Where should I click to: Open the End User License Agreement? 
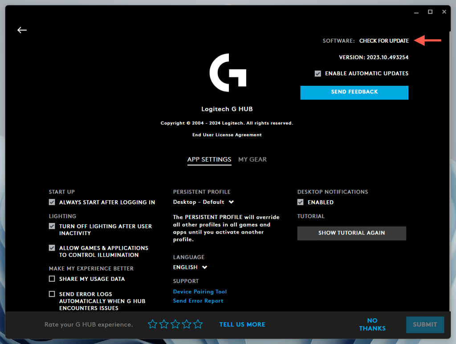tap(227, 135)
